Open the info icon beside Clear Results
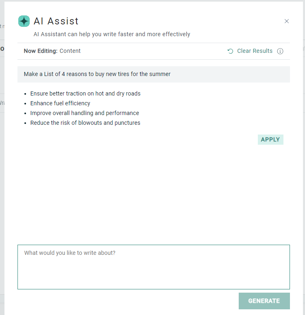Viewport: 305px width, 315px height. click(x=280, y=51)
